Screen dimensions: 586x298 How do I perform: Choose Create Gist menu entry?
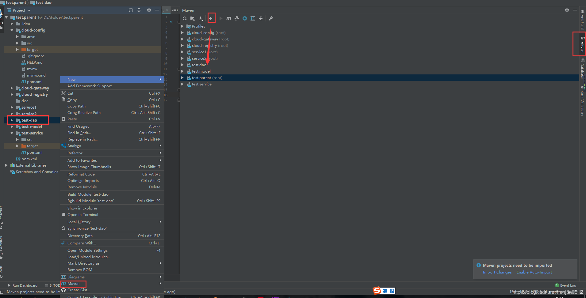[112, 290]
